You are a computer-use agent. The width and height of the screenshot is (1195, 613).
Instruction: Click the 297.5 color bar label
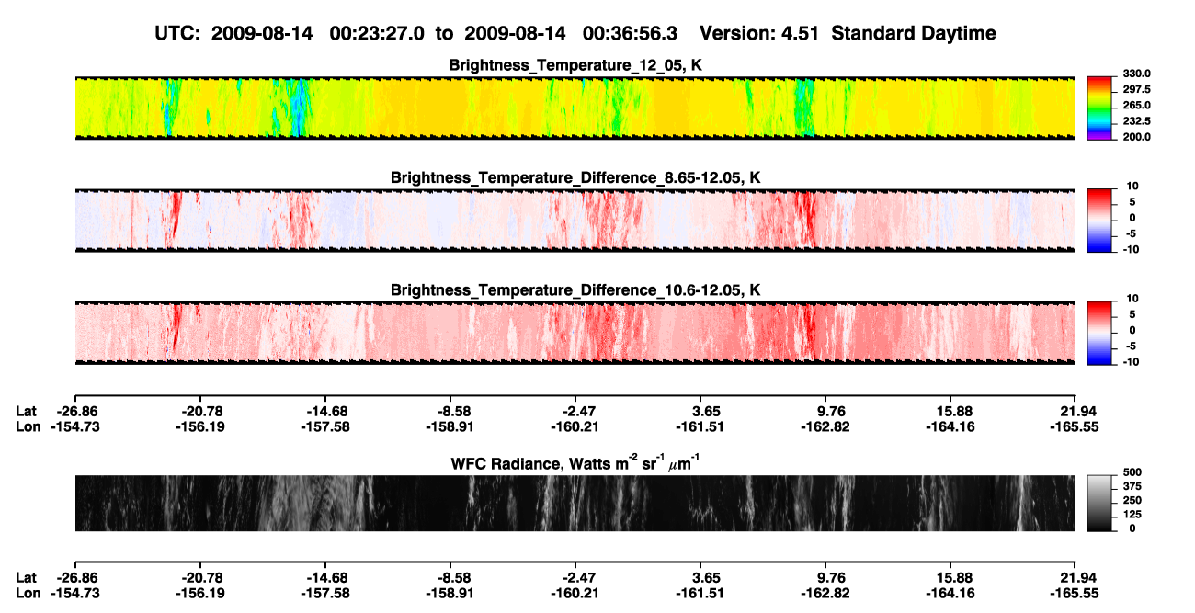[1139, 89]
